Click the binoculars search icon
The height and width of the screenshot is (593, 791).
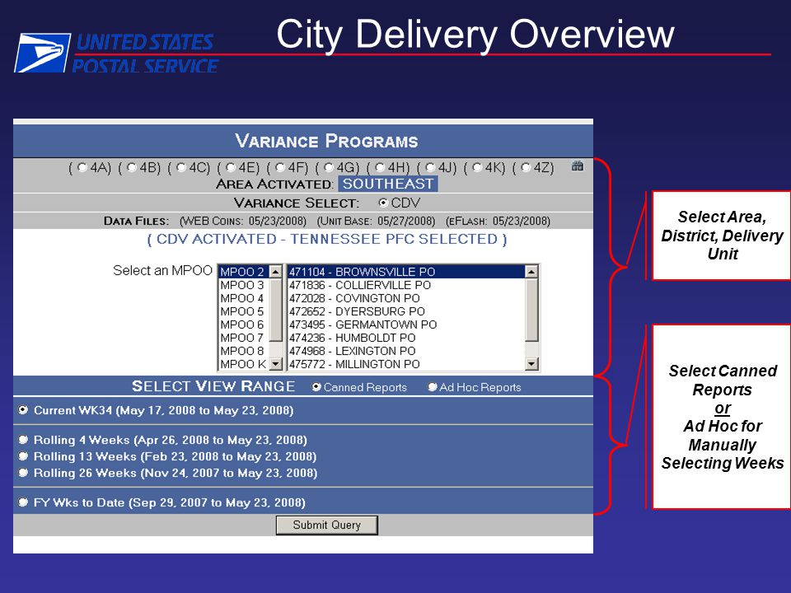[577, 166]
